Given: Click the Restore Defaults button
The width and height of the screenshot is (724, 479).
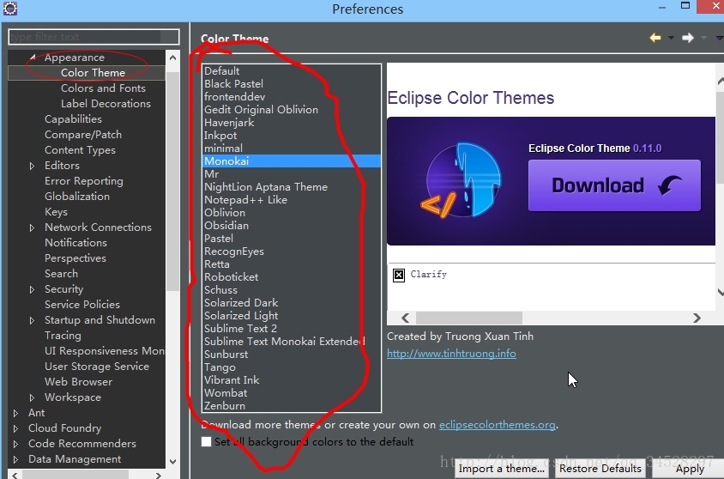Looking at the screenshot, I should 600,469.
